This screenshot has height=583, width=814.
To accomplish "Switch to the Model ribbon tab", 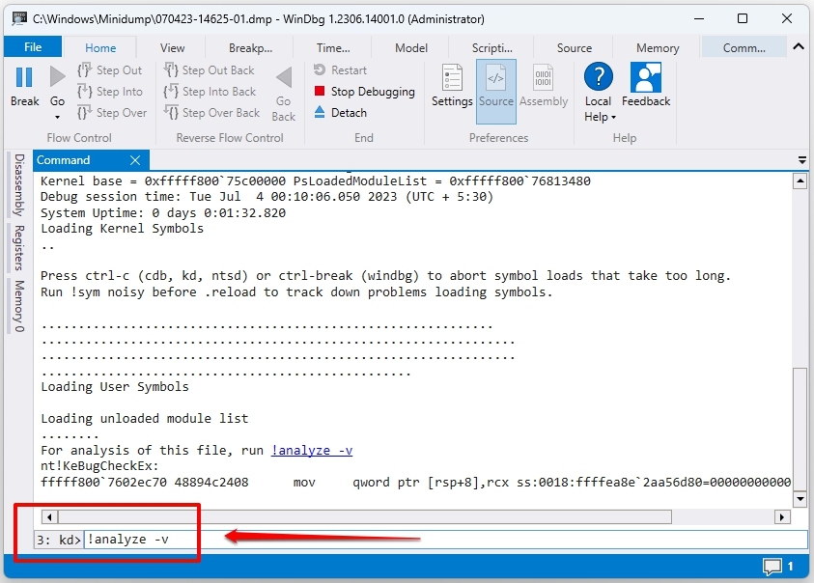I will point(411,47).
